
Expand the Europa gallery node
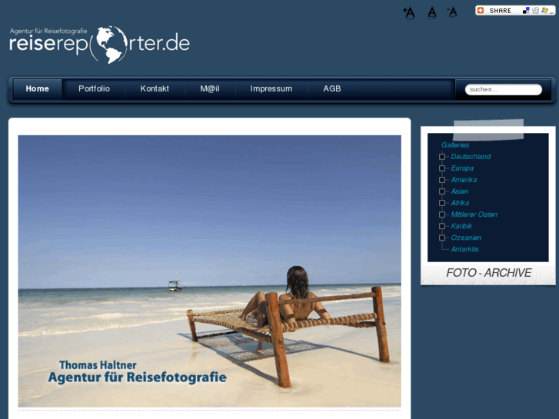click(442, 168)
